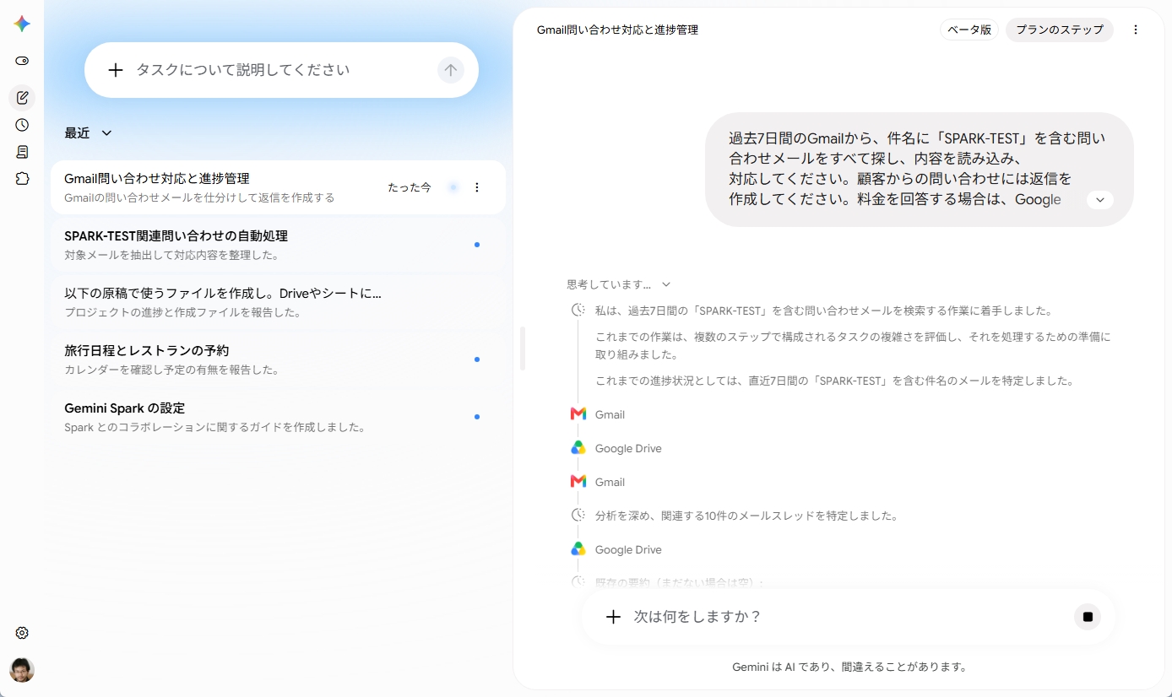Click the ベータ版 badge
Viewport: 1172px width, 697px height.
click(x=969, y=30)
